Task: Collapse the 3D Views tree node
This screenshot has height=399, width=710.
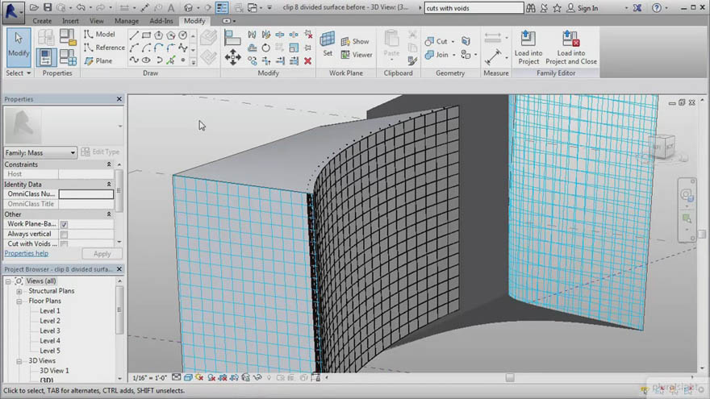Action: point(19,361)
